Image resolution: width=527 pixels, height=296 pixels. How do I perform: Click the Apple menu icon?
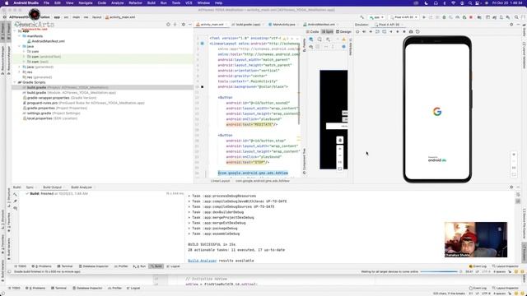[x=6, y=2]
